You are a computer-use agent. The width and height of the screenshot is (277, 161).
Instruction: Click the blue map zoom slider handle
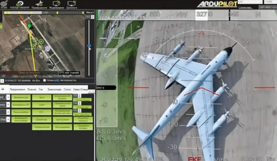[89, 46]
